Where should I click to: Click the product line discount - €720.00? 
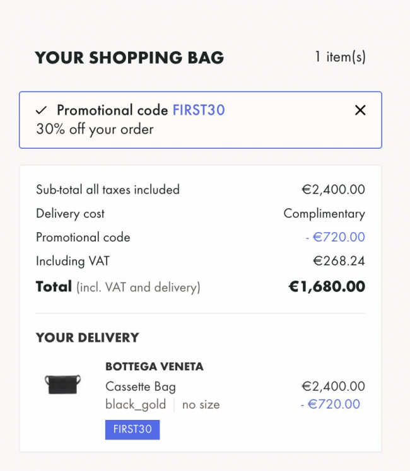point(330,404)
